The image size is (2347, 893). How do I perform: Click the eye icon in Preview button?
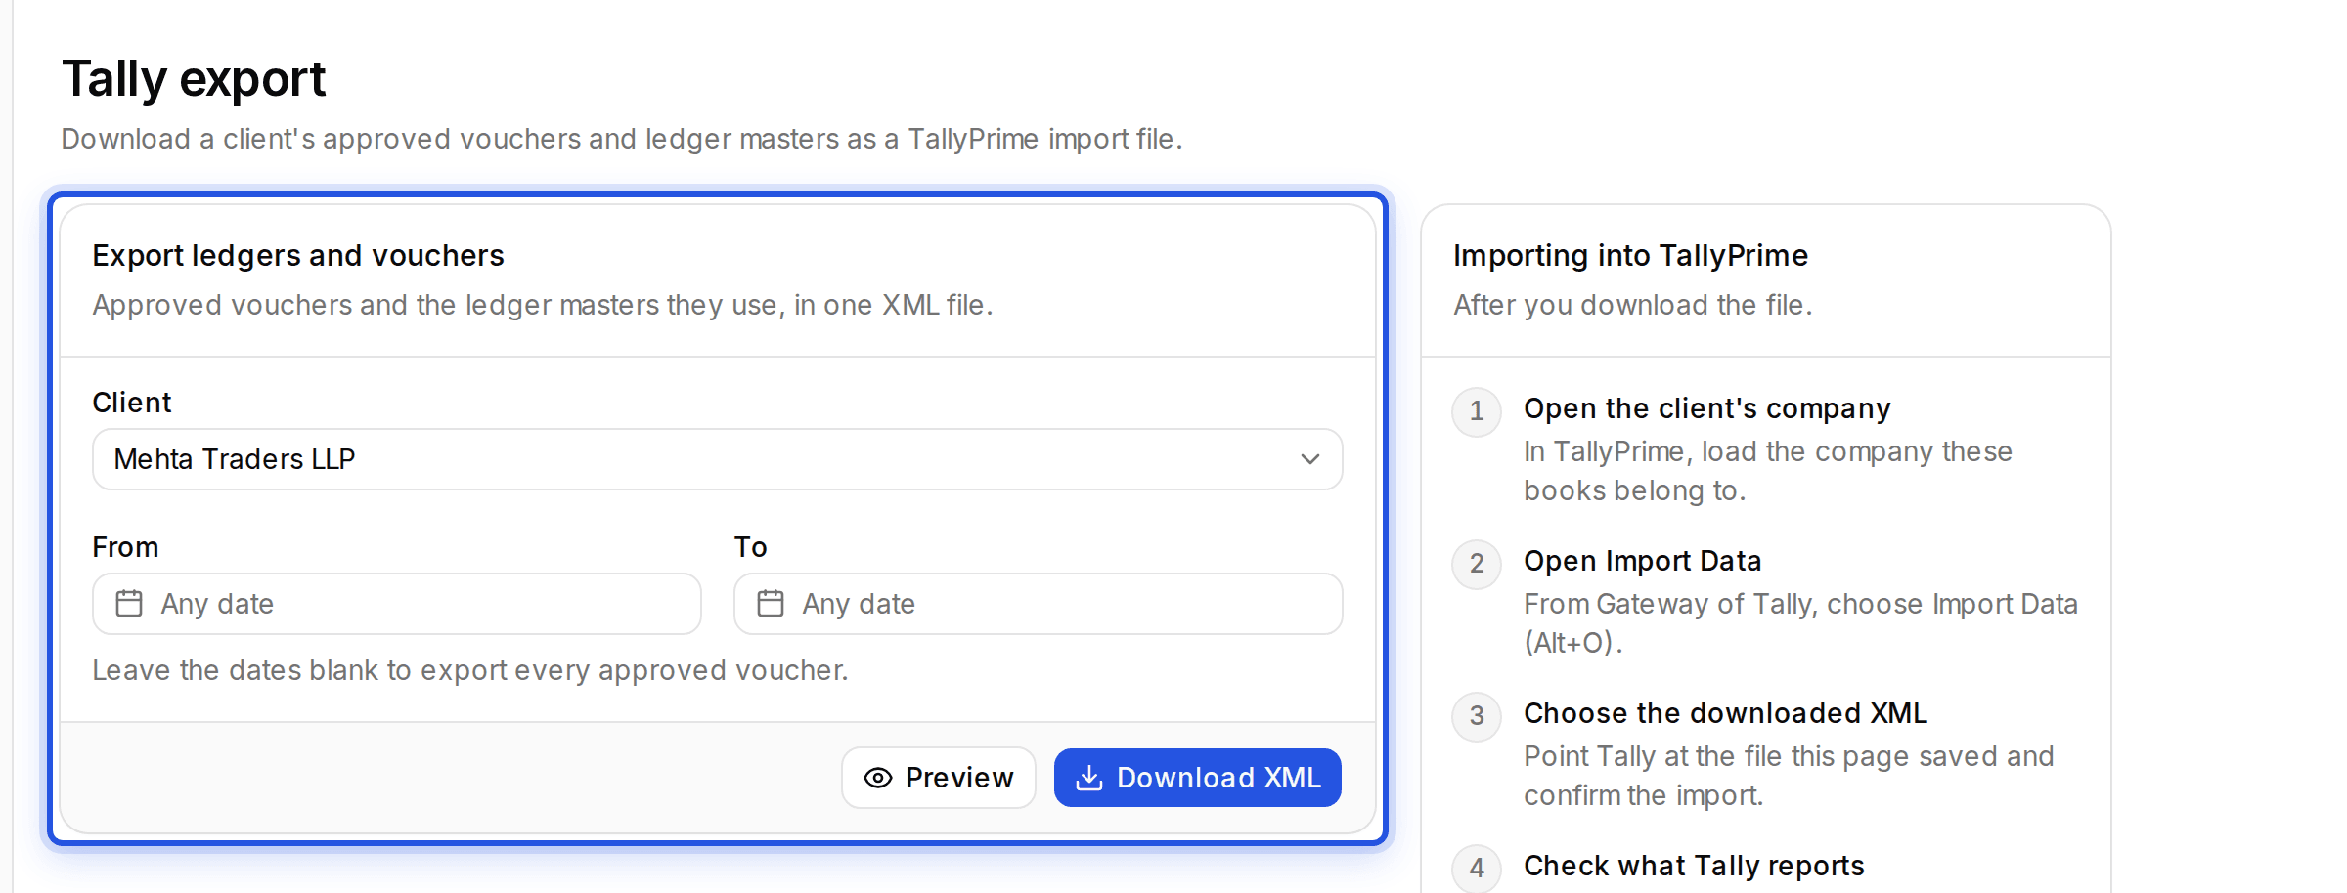tap(878, 778)
